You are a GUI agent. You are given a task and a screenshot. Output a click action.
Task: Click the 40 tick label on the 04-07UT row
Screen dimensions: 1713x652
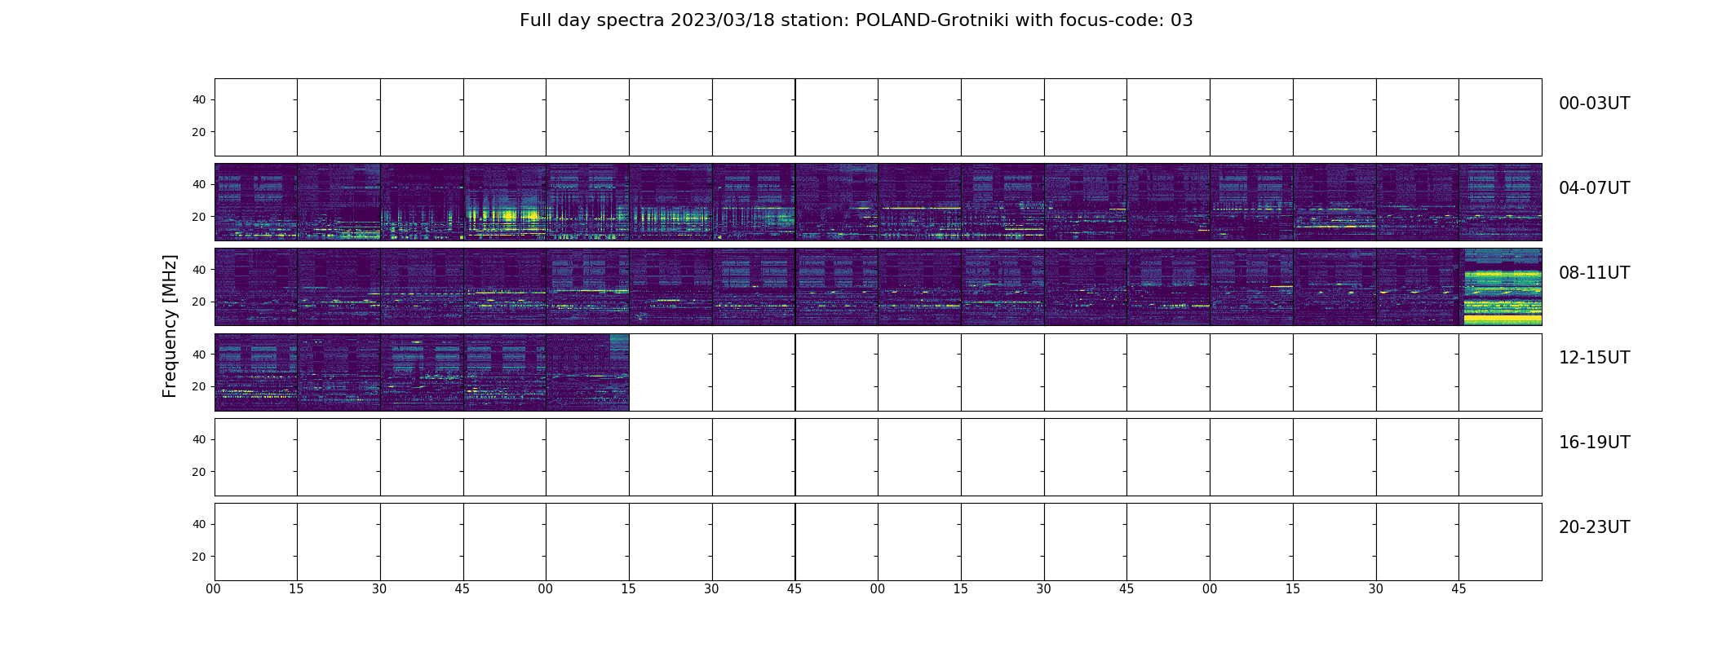click(x=199, y=184)
